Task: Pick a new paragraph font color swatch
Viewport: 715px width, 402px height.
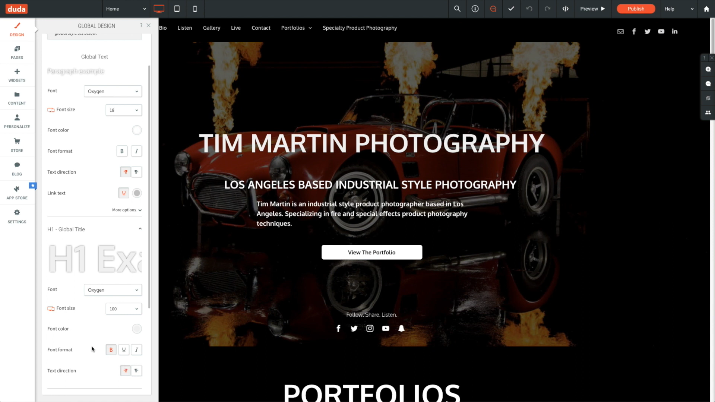Action: click(137, 130)
